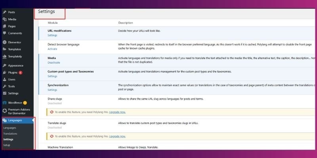Click the Pages icon in sidebar
This screenshot has width=317, height=158.
(x=5, y=26)
